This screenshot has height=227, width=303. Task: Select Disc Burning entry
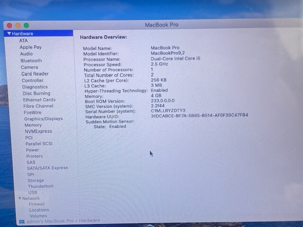(36, 94)
